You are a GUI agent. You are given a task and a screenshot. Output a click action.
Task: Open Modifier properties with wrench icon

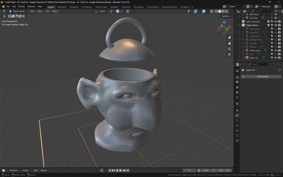[237, 116]
